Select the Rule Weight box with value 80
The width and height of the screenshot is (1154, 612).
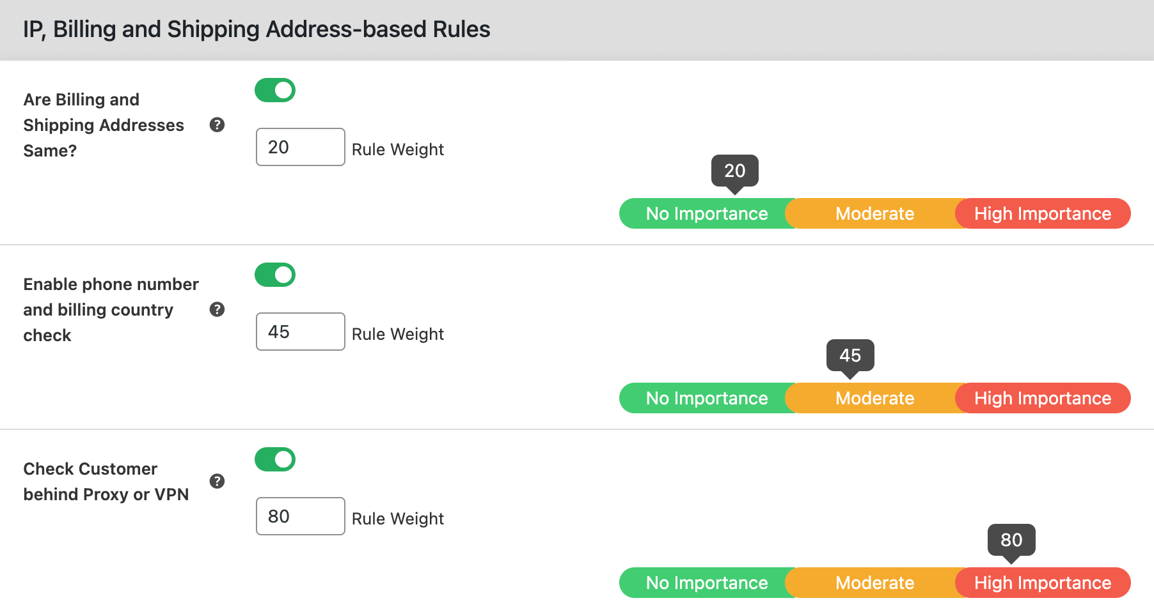click(300, 516)
